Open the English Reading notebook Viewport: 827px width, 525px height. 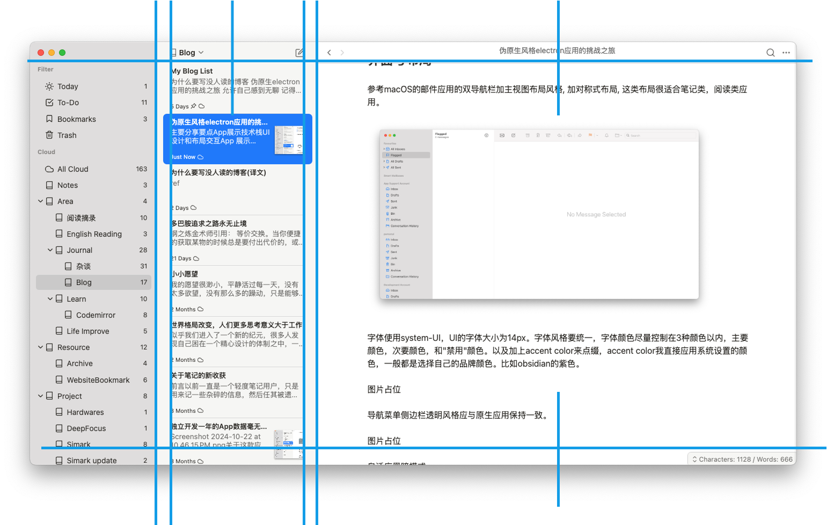(94, 234)
